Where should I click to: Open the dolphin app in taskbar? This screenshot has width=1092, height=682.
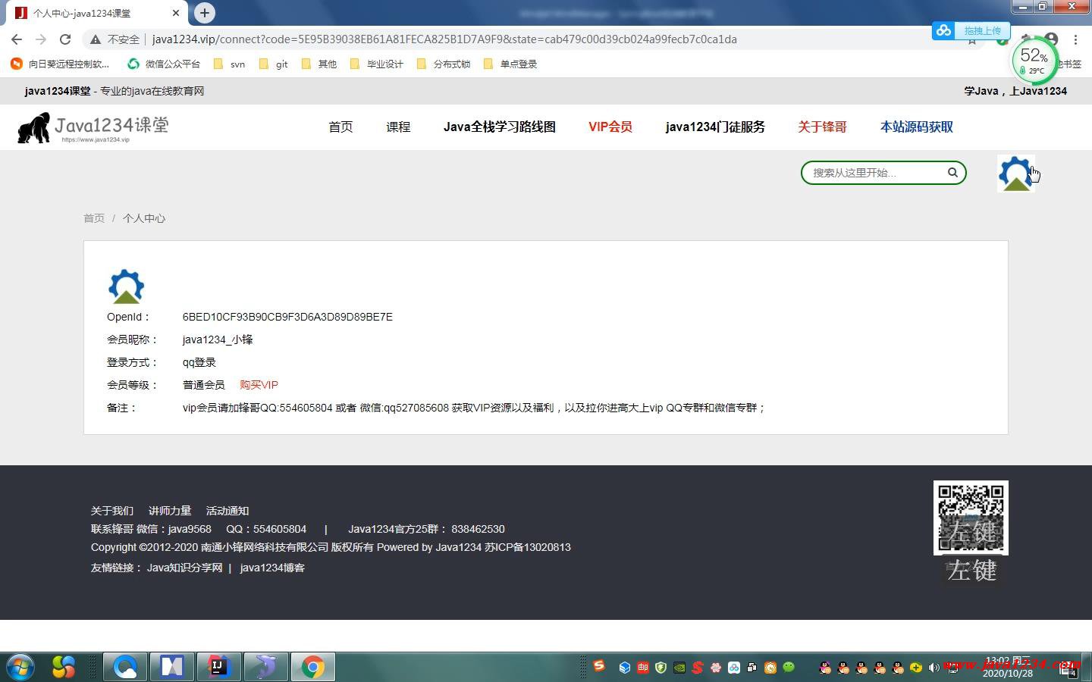click(x=265, y=667)
